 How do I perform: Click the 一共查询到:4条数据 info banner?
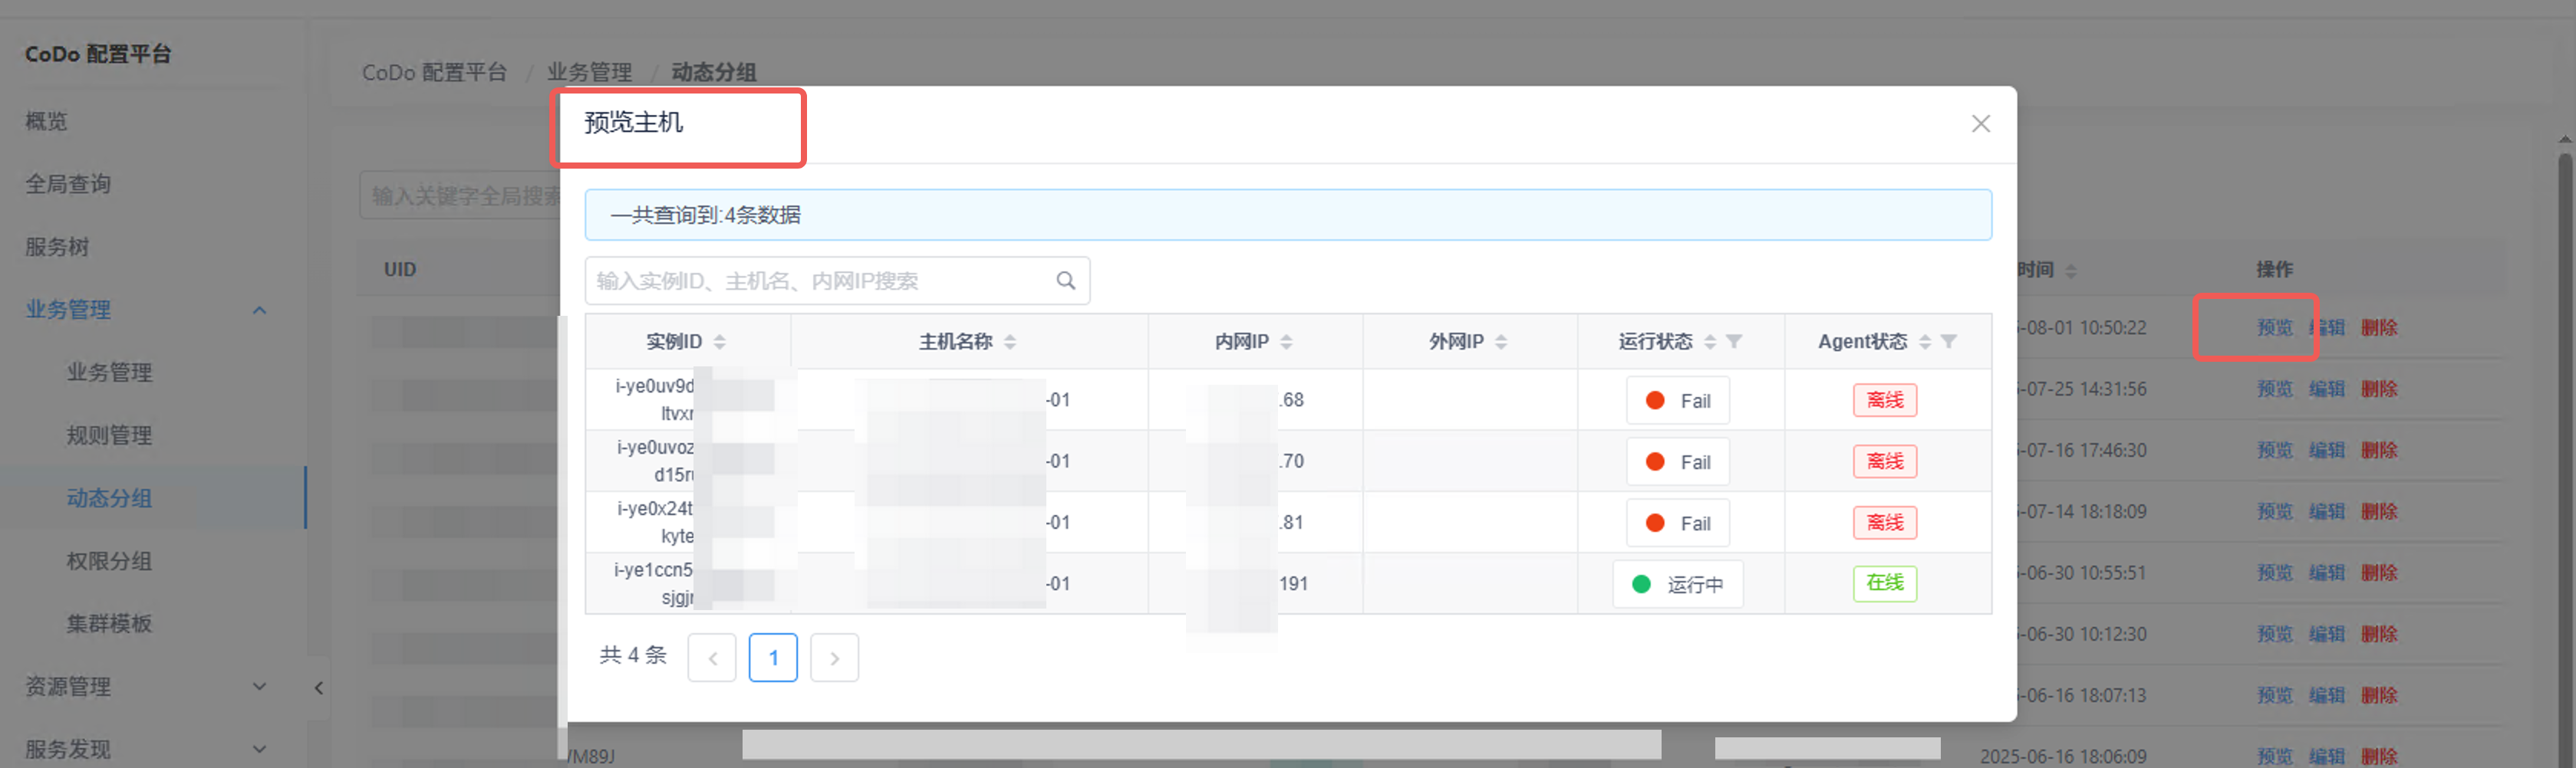(1288, 215)
